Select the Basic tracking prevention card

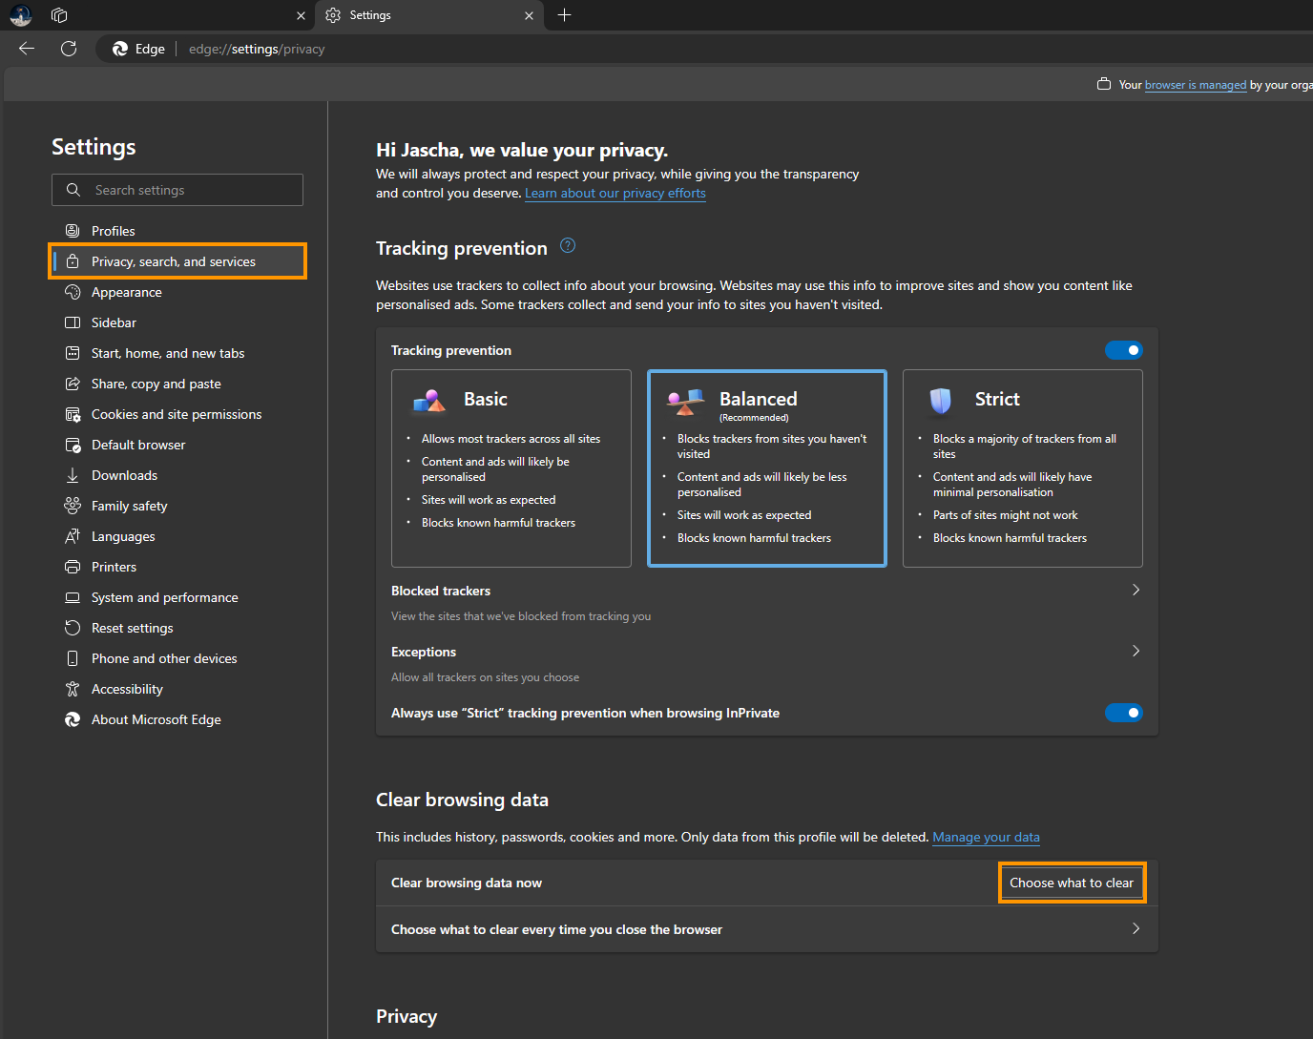tap(511, 468)
